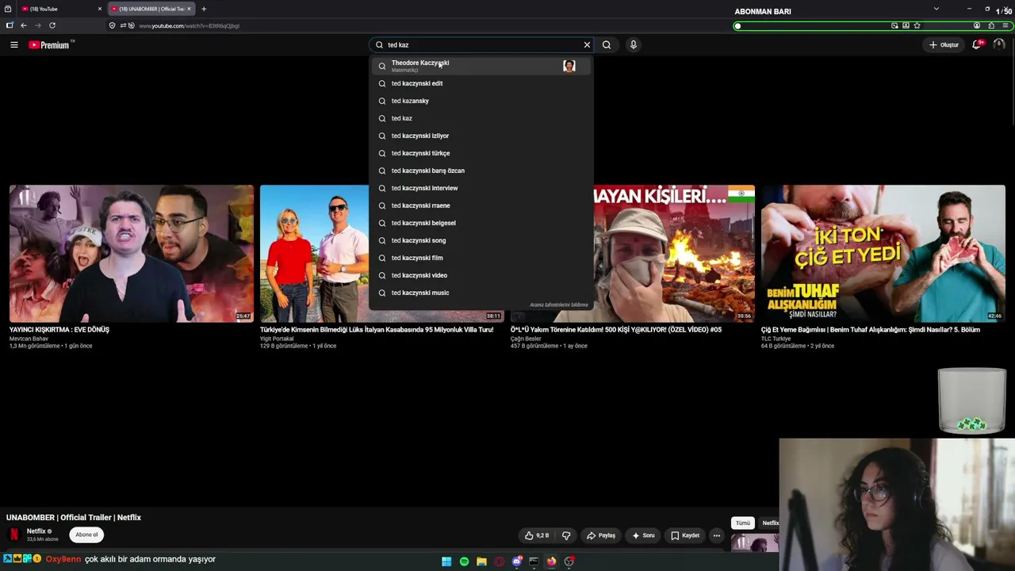Open the browser application menu
Image resolution: width=1015 pixels, height=571 pixels.
(1005, 25)
